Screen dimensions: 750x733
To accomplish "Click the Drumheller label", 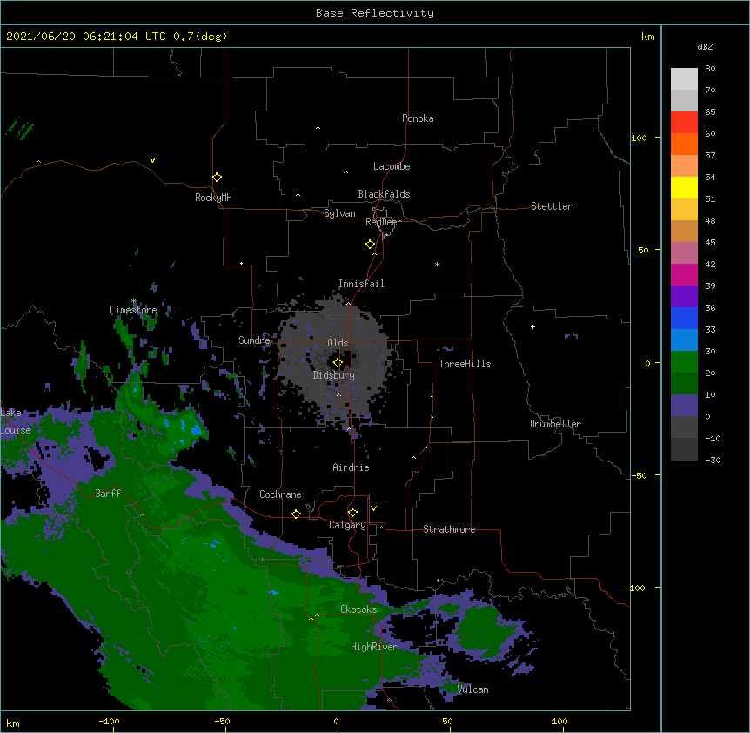I will click(x=555, y=424).
